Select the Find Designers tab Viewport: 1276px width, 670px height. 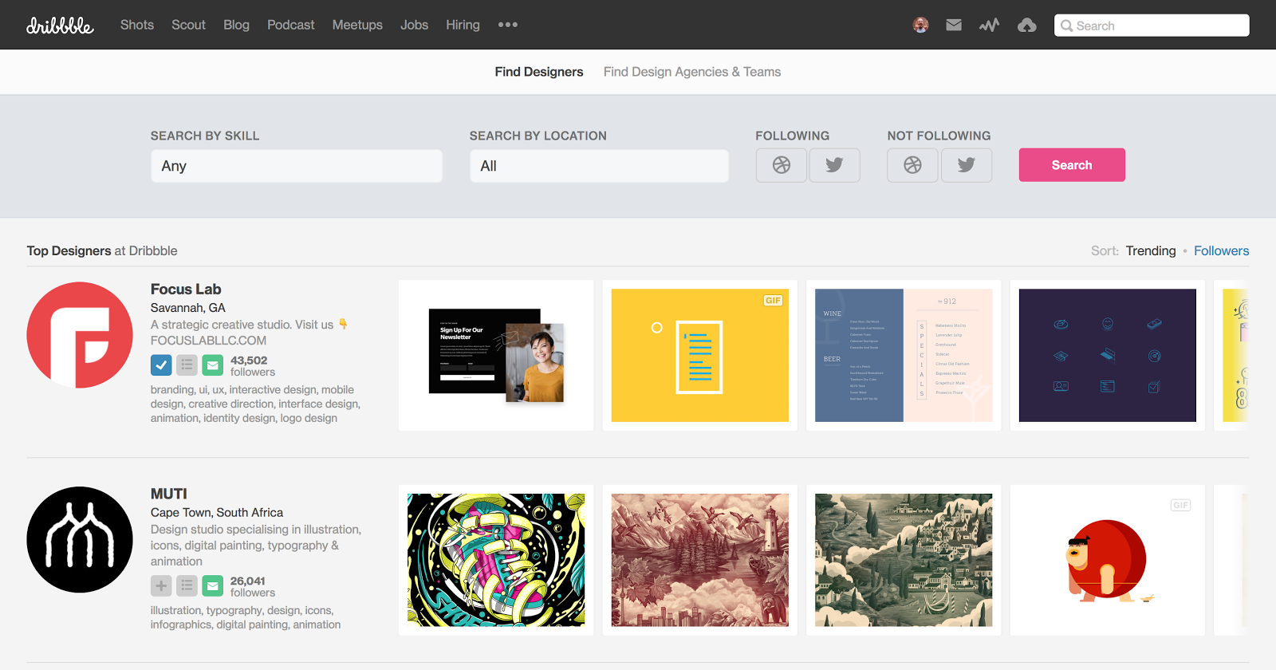pyautogui.click(x=539, y=72)
